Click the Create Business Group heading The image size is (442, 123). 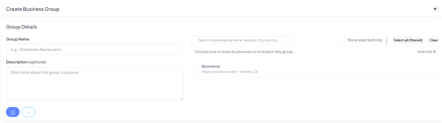point(33,9)
